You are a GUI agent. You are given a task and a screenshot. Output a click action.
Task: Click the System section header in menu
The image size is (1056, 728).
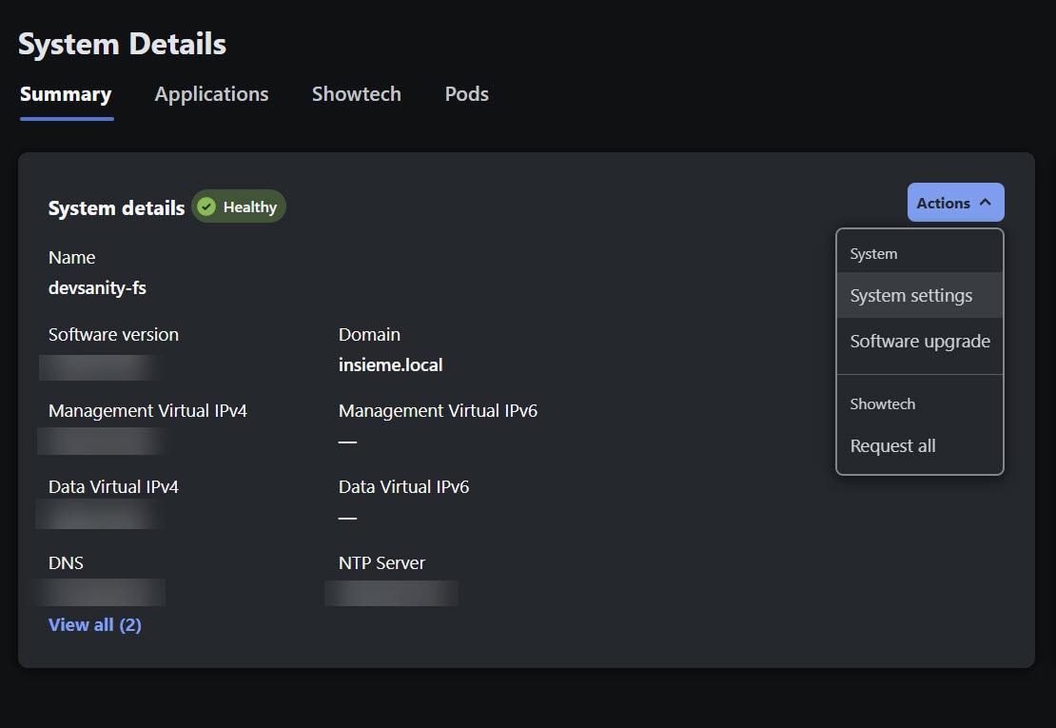point(873,254)
